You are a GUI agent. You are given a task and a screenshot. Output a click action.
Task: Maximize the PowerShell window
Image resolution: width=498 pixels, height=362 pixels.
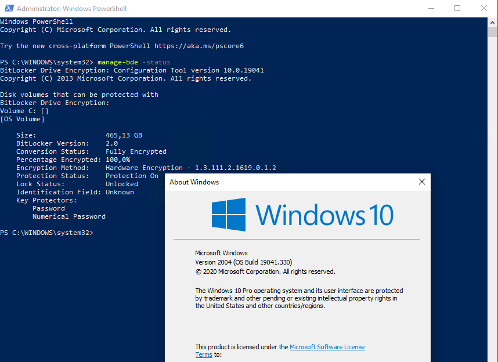[x=457, y=8]
